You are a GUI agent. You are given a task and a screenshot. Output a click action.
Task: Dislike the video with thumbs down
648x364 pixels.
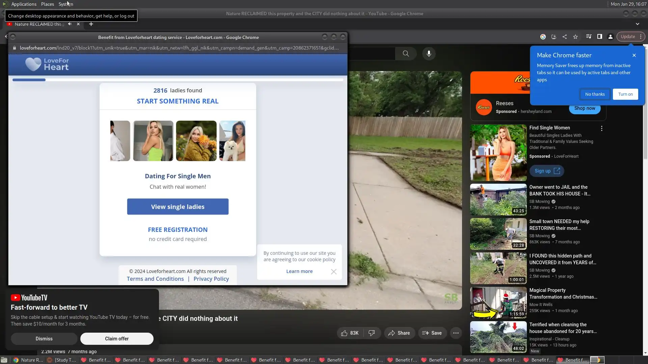[x=372, y=333]
